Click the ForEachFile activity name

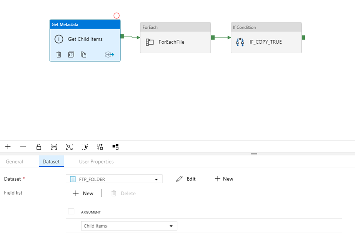click(171, 42)
